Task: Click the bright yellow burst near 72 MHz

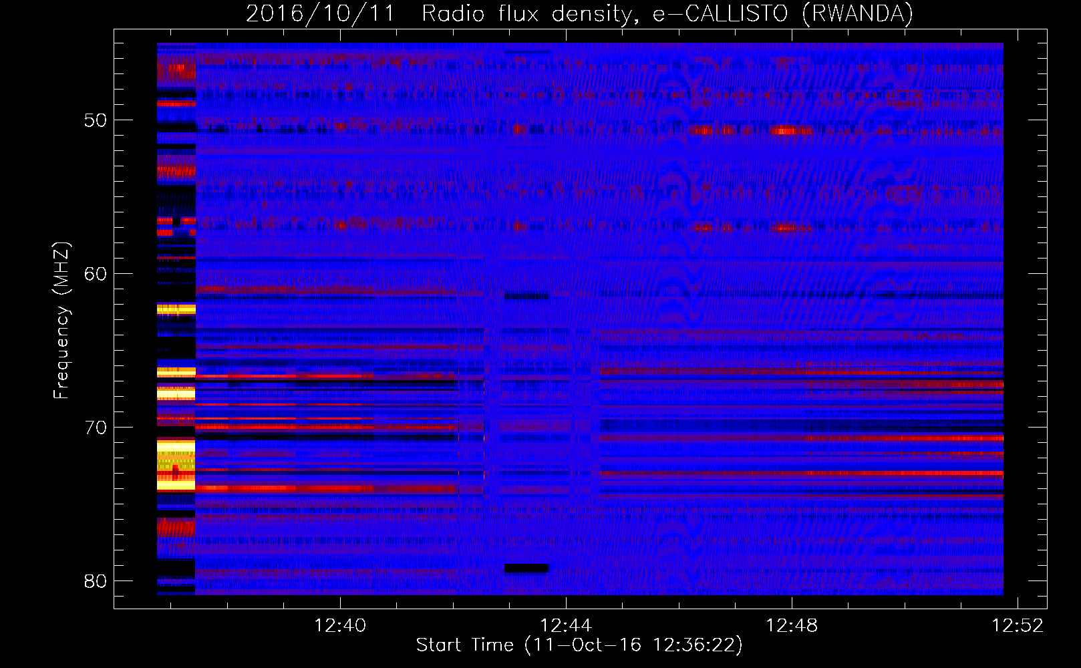Action: click(176, 465)
